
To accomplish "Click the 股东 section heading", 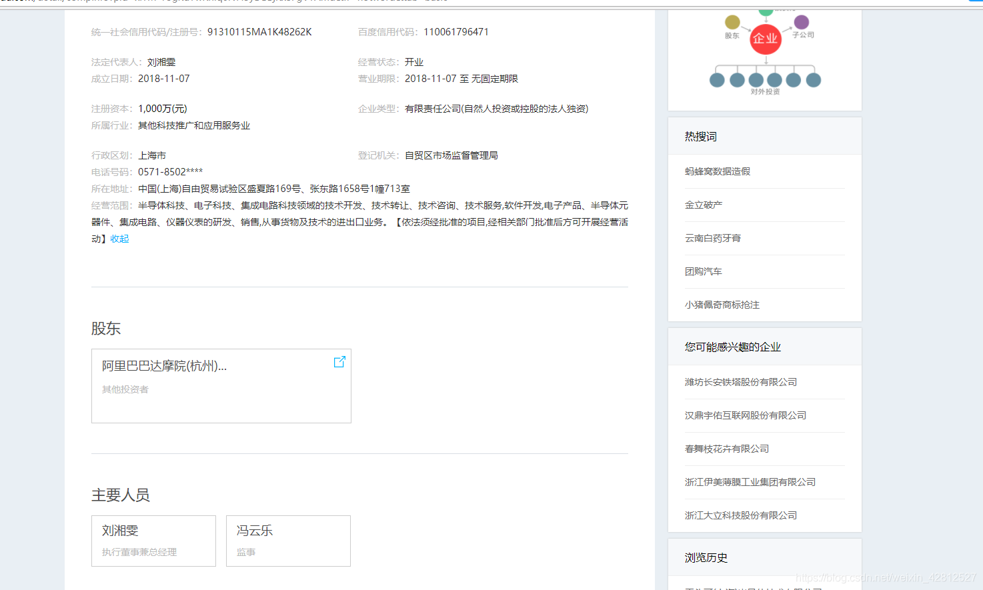I will click(x=106, y=328).
